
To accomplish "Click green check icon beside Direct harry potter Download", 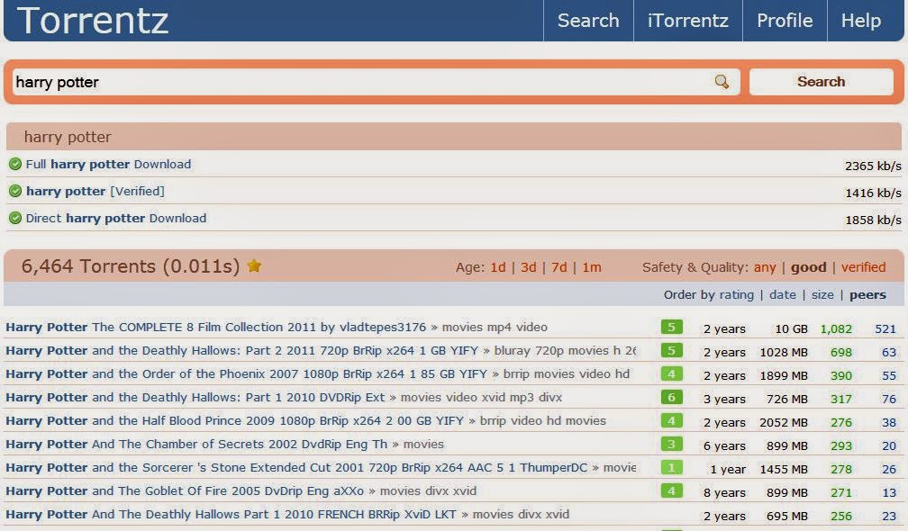I will click(15, 218).
